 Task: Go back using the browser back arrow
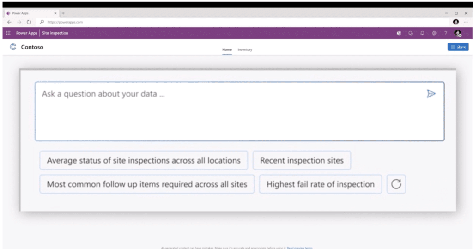pos(10,22)
